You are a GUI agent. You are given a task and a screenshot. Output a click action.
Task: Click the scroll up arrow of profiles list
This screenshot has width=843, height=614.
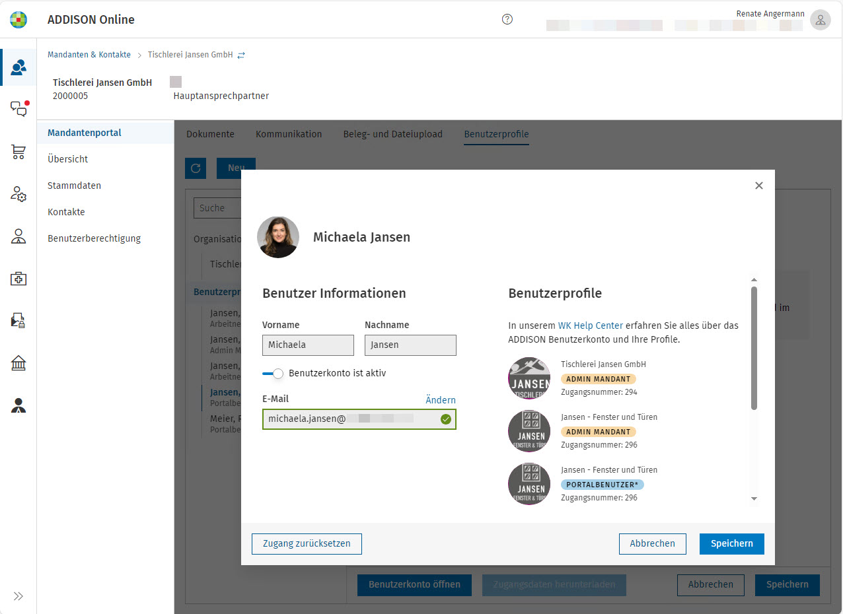(x=754, y=280)
